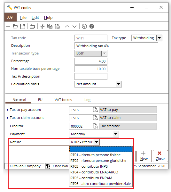Image resolution: width=171 pixels, height=192 pixels.
Task: Open the Calculation basis dropdown
Action: pyautogui.click(x=119, y=84)
